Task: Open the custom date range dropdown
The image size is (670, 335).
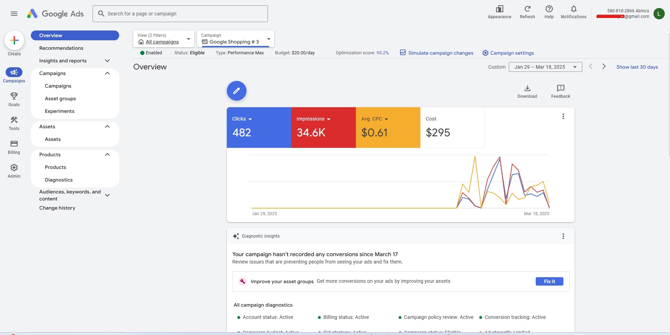Action: 545,67
